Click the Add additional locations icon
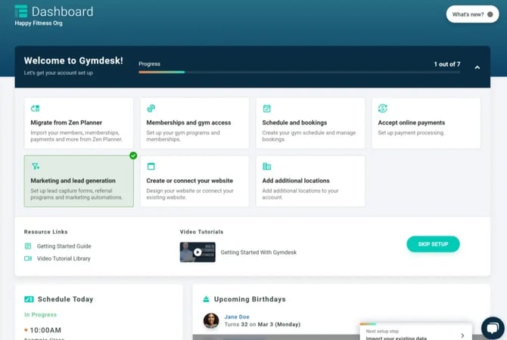Screen dimensions: 507x340 [x=266, y=166]
